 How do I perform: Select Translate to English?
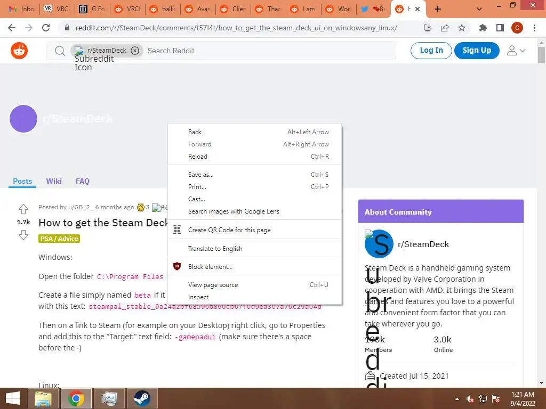click(x=255, y=249)
